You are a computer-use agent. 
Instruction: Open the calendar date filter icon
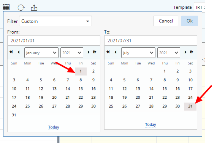pos(6,7)
